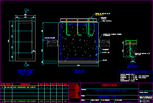Click the SOLADO leader label

[105, 60]
